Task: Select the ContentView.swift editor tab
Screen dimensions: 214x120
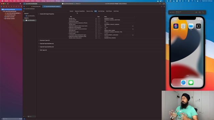Action: (36, 6)
